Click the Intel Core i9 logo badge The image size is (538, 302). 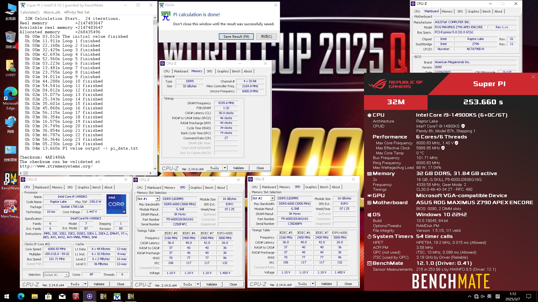(x=116, y=204)
